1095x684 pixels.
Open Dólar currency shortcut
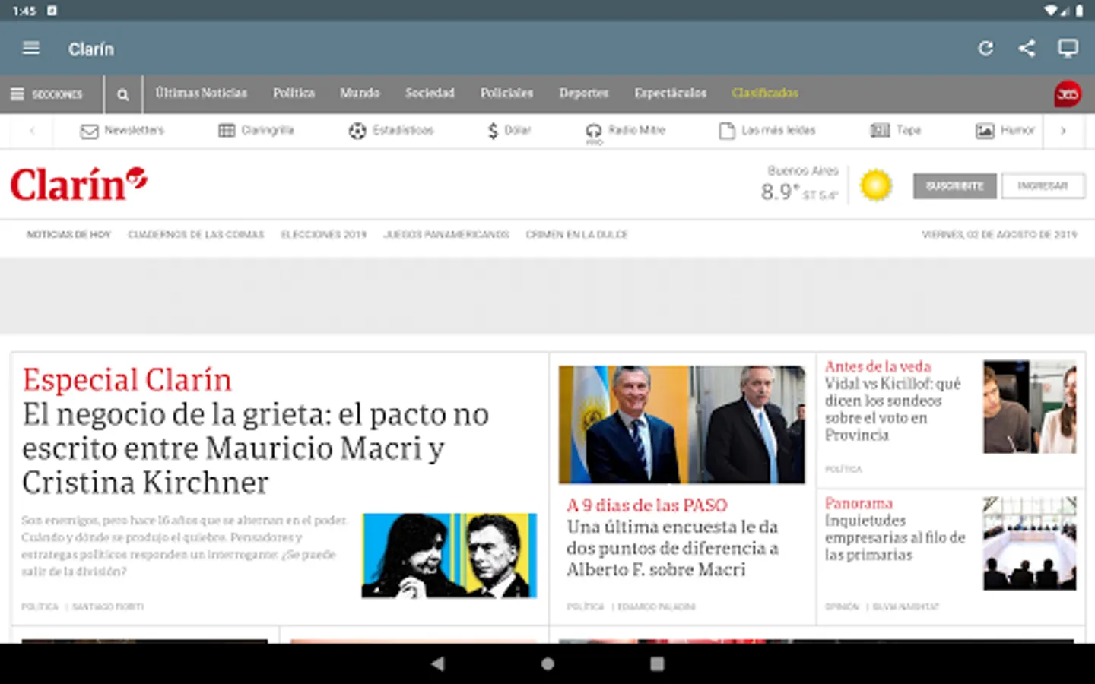(x=509, y=131)
